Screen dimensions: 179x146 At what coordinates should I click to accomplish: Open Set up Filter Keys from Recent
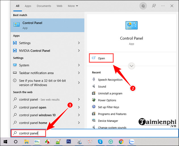[109, 107]
